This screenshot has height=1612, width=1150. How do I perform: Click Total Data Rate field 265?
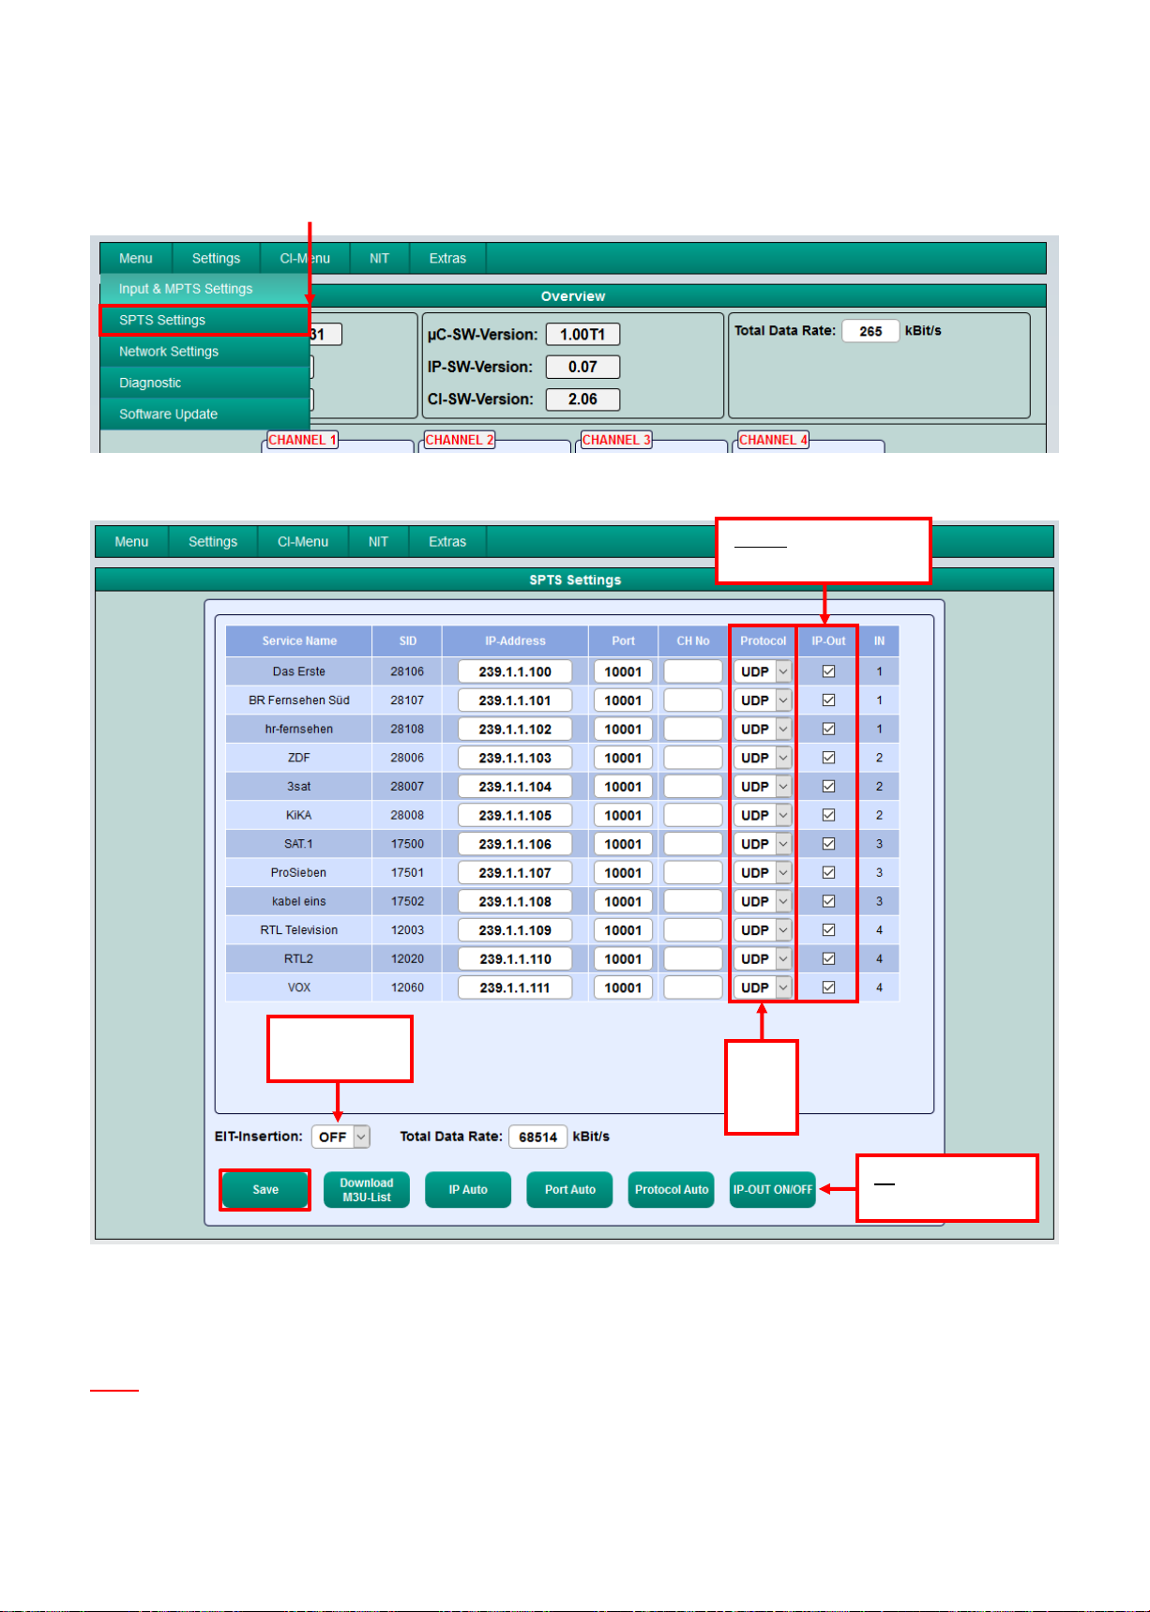[x=870, y=331]
